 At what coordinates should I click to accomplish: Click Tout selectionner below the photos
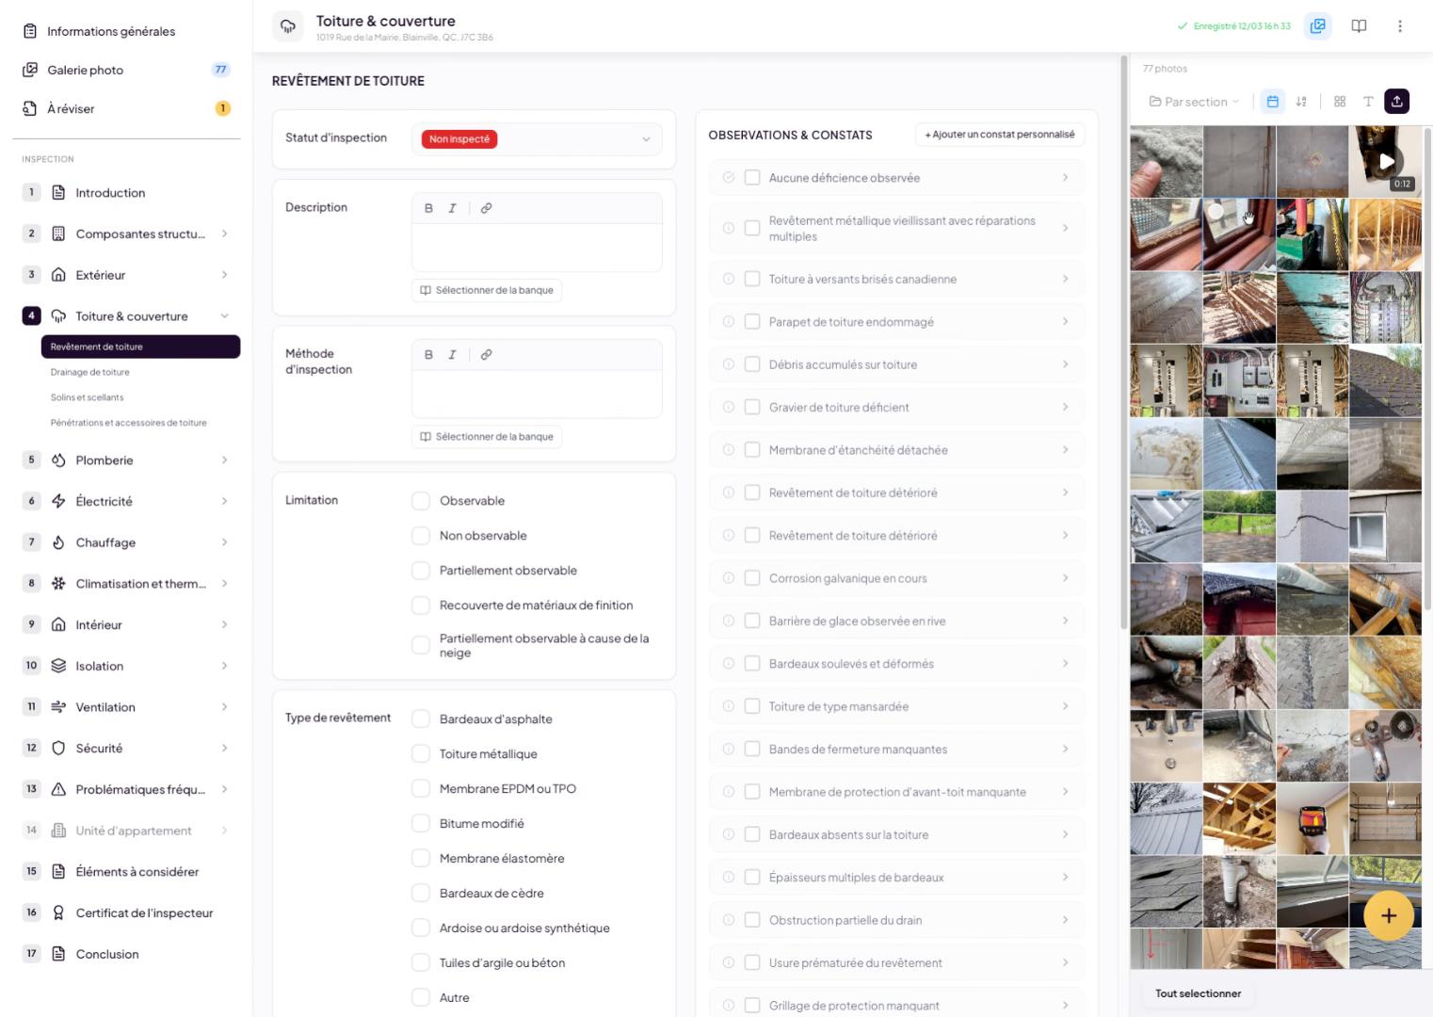[x=1198, y=993]
